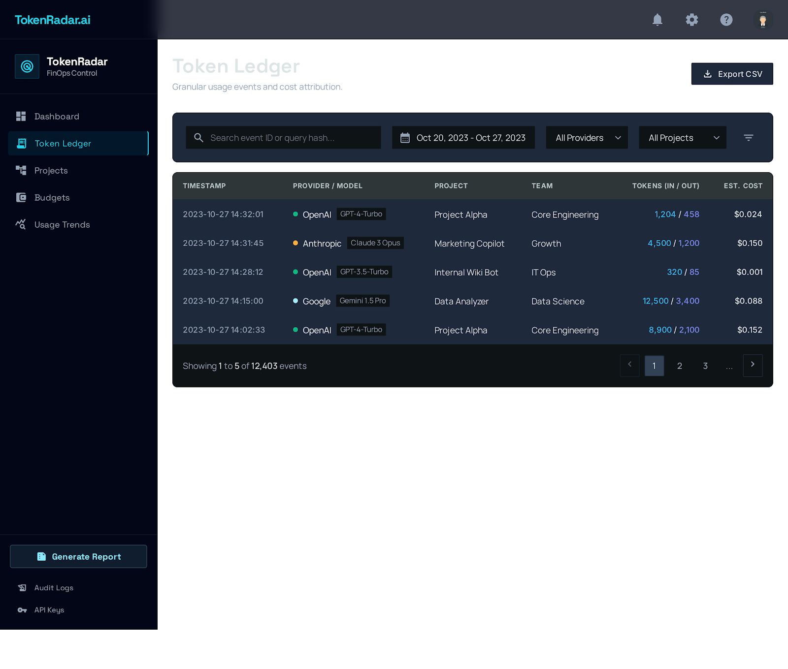View Usage Trends in sidebar

point(79,225)
